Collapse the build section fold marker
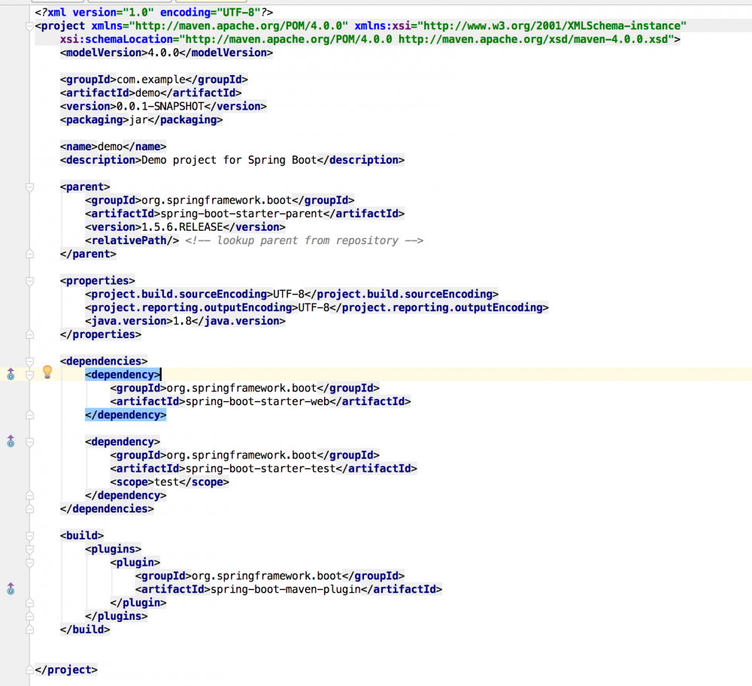 (29, 535)
